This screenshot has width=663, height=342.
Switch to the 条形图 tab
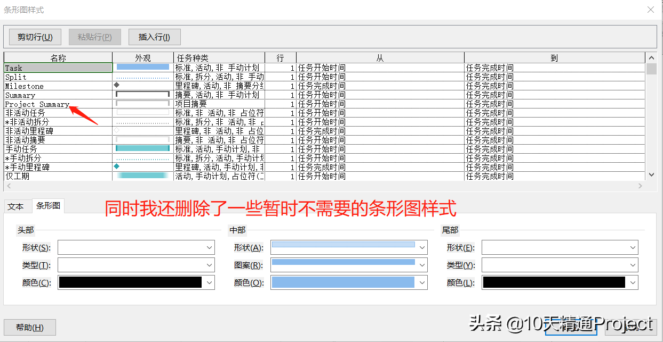click(x=49, y=206)
